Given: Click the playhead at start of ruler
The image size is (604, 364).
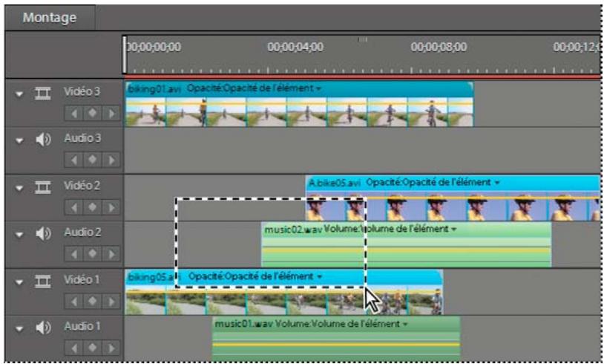Looking at the screenshot, I should 125,55.
